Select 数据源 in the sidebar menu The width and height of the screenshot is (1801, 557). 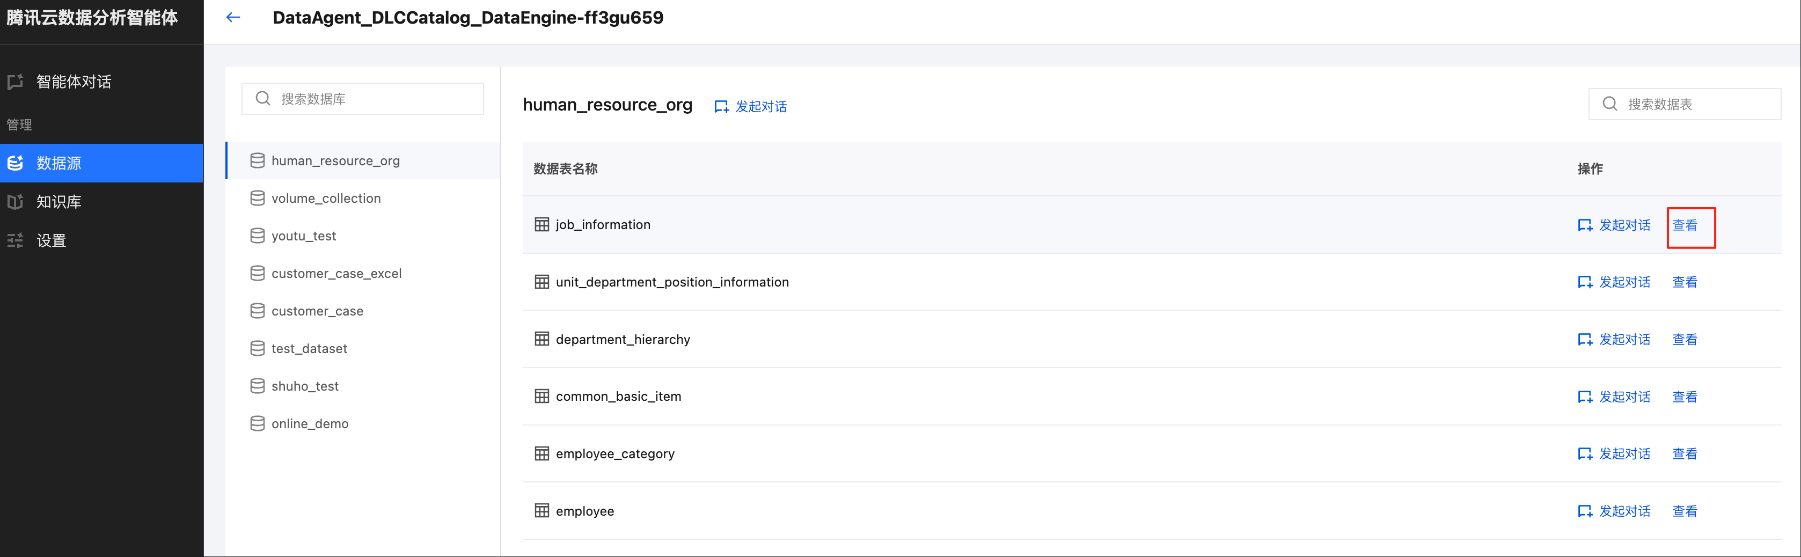coord(101,163)
